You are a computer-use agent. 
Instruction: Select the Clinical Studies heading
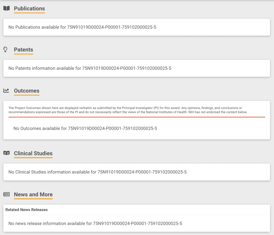(33, 153)
